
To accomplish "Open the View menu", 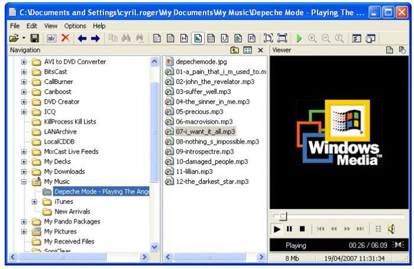I will point(51,26).
